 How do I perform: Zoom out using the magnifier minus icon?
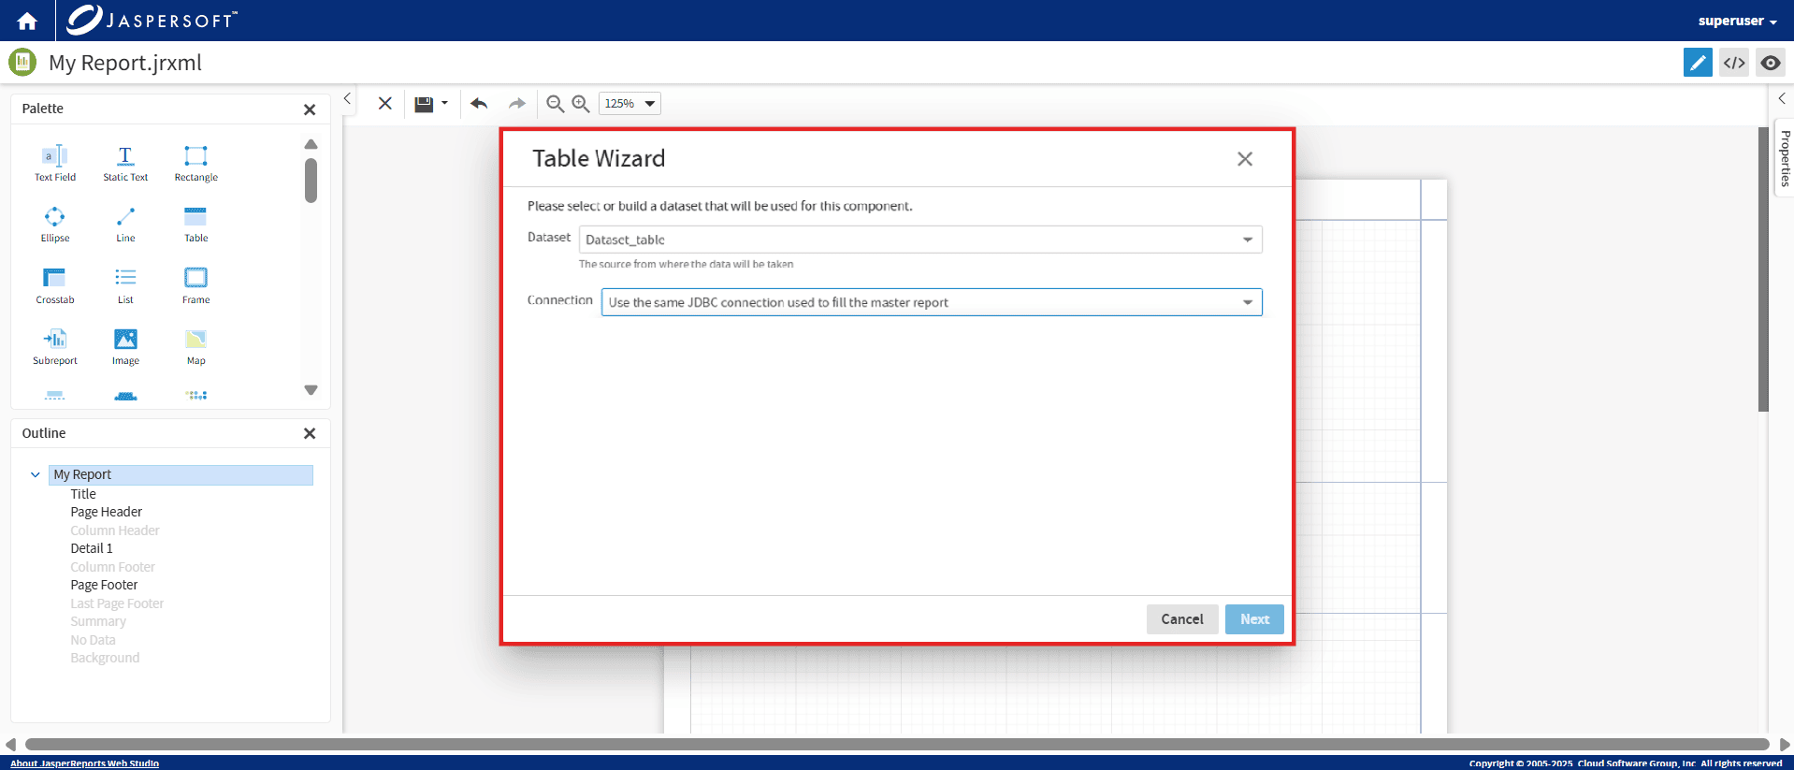pos(555,104)
